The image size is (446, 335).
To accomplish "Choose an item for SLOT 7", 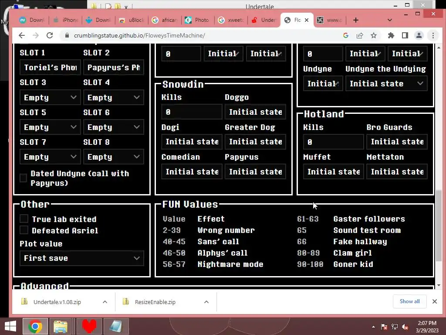I will point(50,157).
